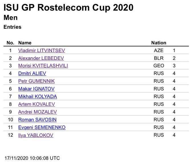
Task: Click Makar IGNATOV name link
Action: point(36,89)
